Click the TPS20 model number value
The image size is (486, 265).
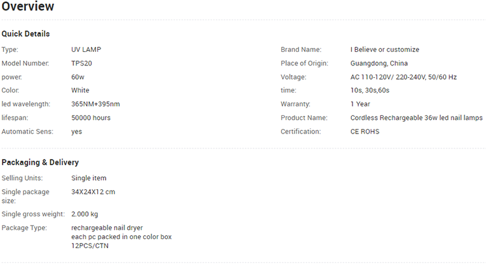point(82,63)
